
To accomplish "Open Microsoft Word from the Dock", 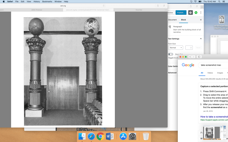I will pos(110,136).
